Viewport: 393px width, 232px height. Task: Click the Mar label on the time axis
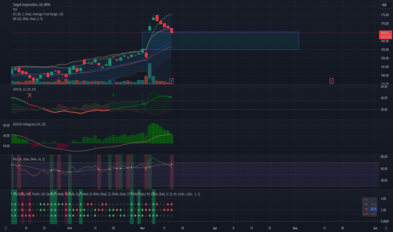[143, 228]
